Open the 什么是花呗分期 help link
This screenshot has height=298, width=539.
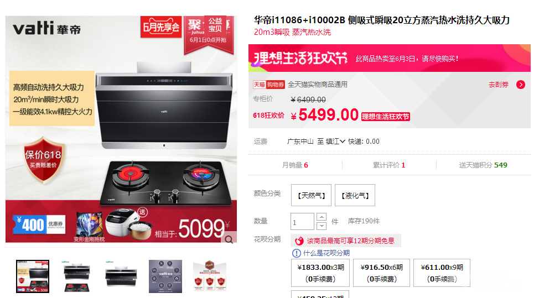pos(326,253)
